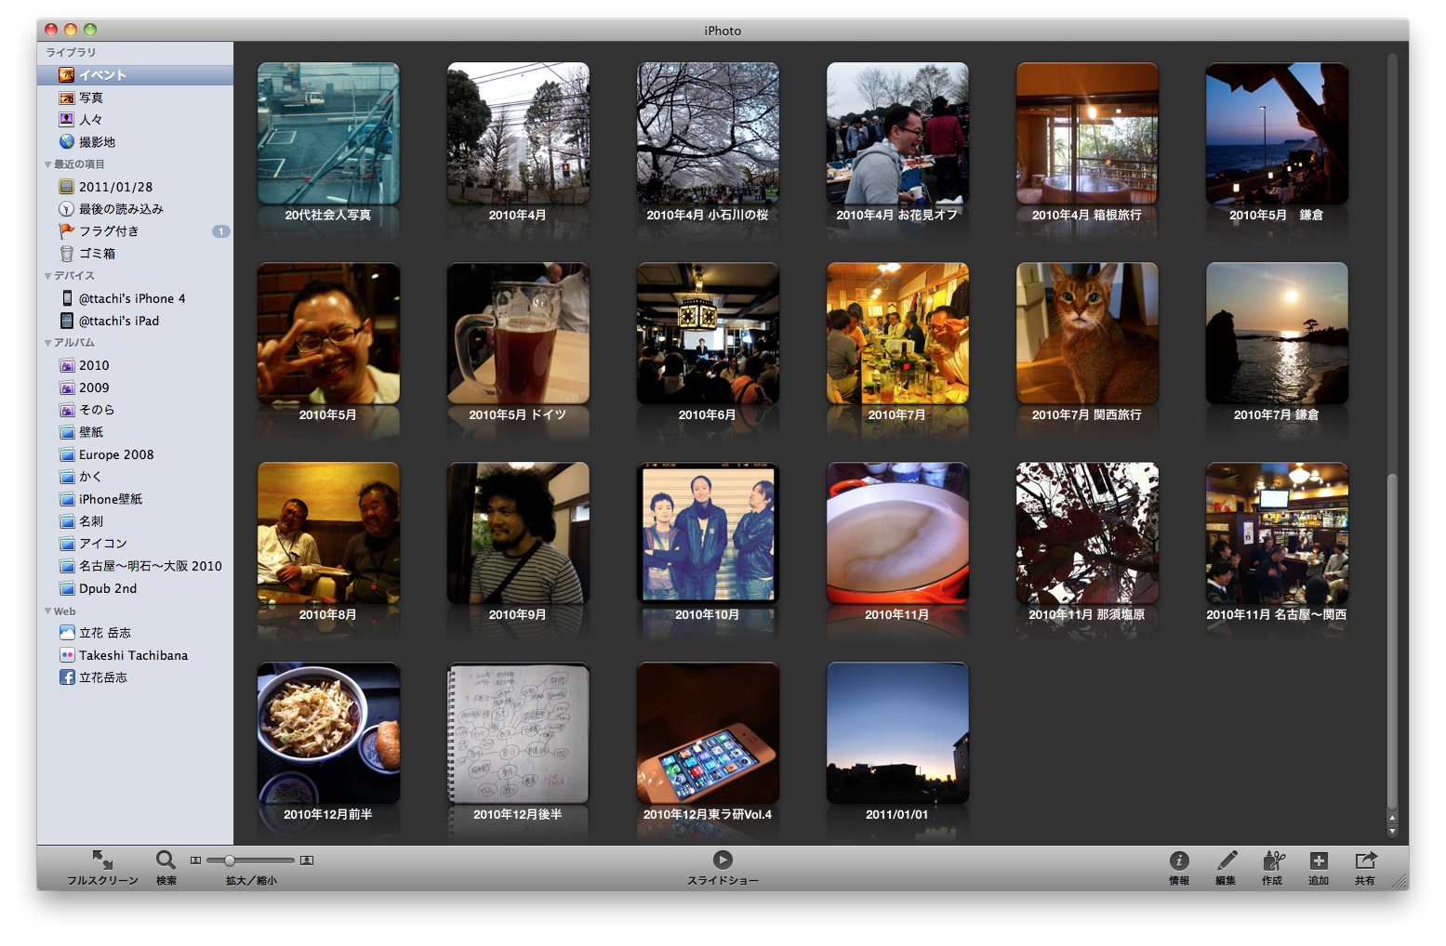Screen dimensions: 1446x946
Task: Select 撮影地 (Places) in the sidebar
Action: 97,142
